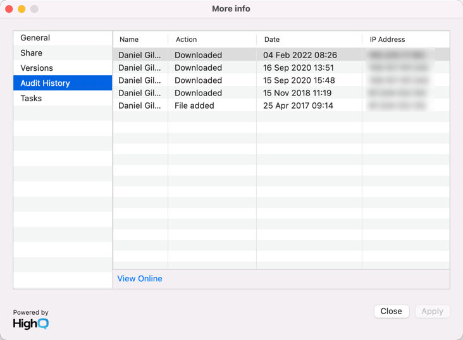
Task: Click Downloaded in the 15 Sep 2020 row
Action: 198,80
